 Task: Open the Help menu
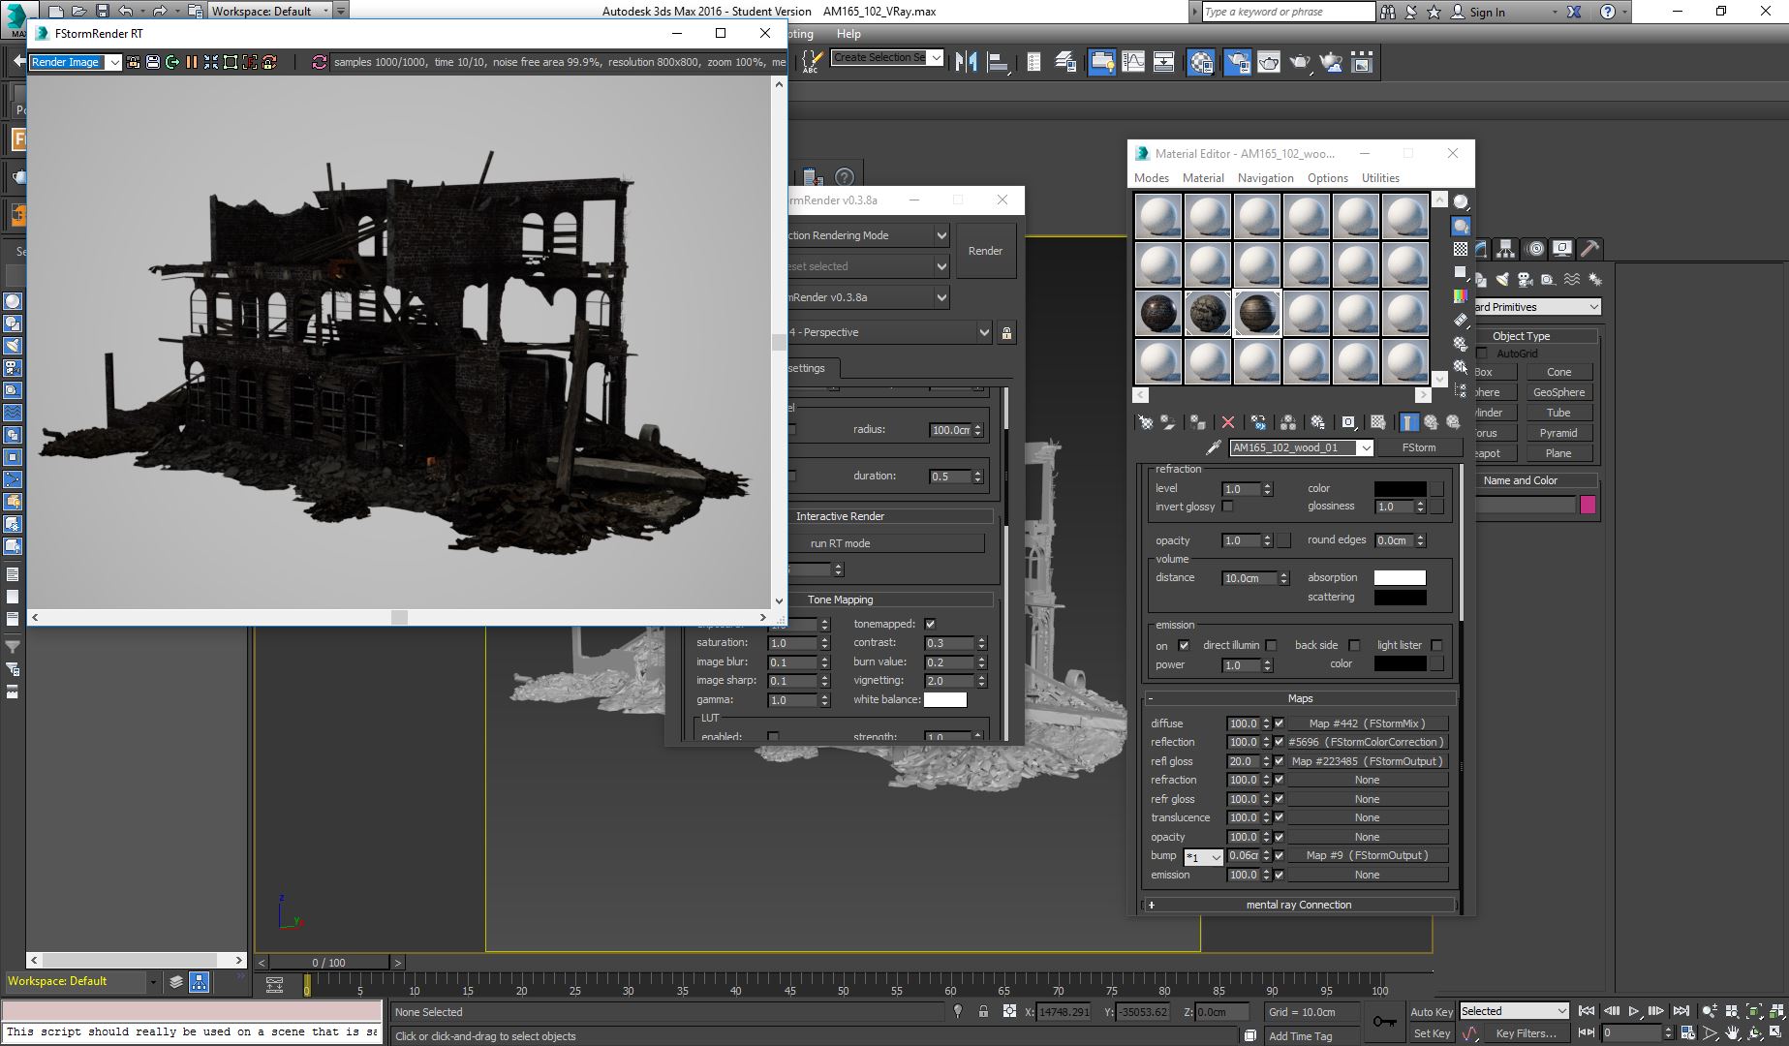pos(848,34)
